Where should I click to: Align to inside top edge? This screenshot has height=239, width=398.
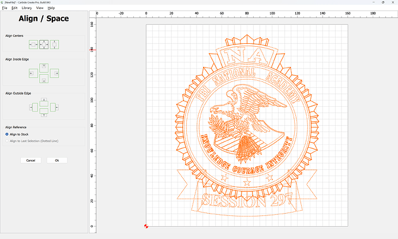[x=44, y=68]
